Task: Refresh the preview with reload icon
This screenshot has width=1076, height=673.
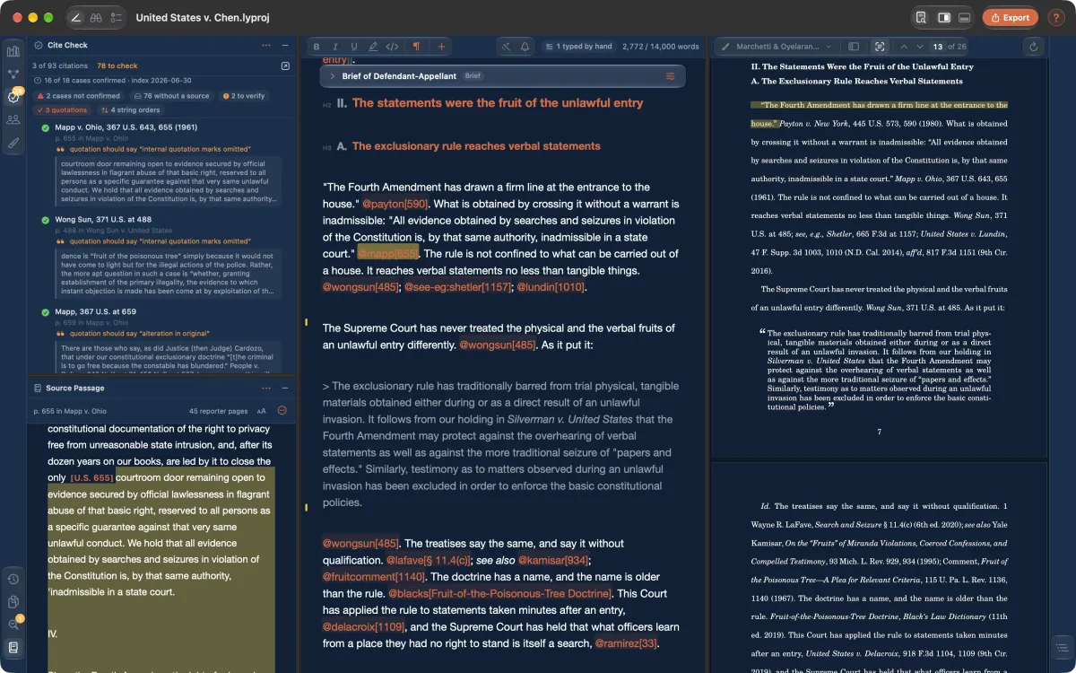Action: point(1035,47)
